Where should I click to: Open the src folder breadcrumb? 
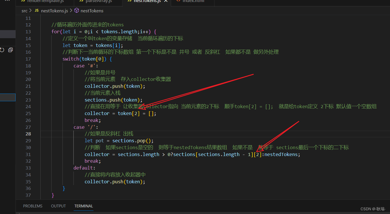[x=24, y=11]
